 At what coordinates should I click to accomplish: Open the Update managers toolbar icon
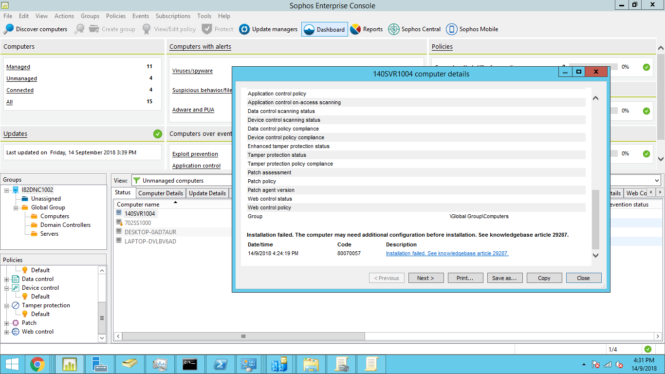tap(244, 29)
